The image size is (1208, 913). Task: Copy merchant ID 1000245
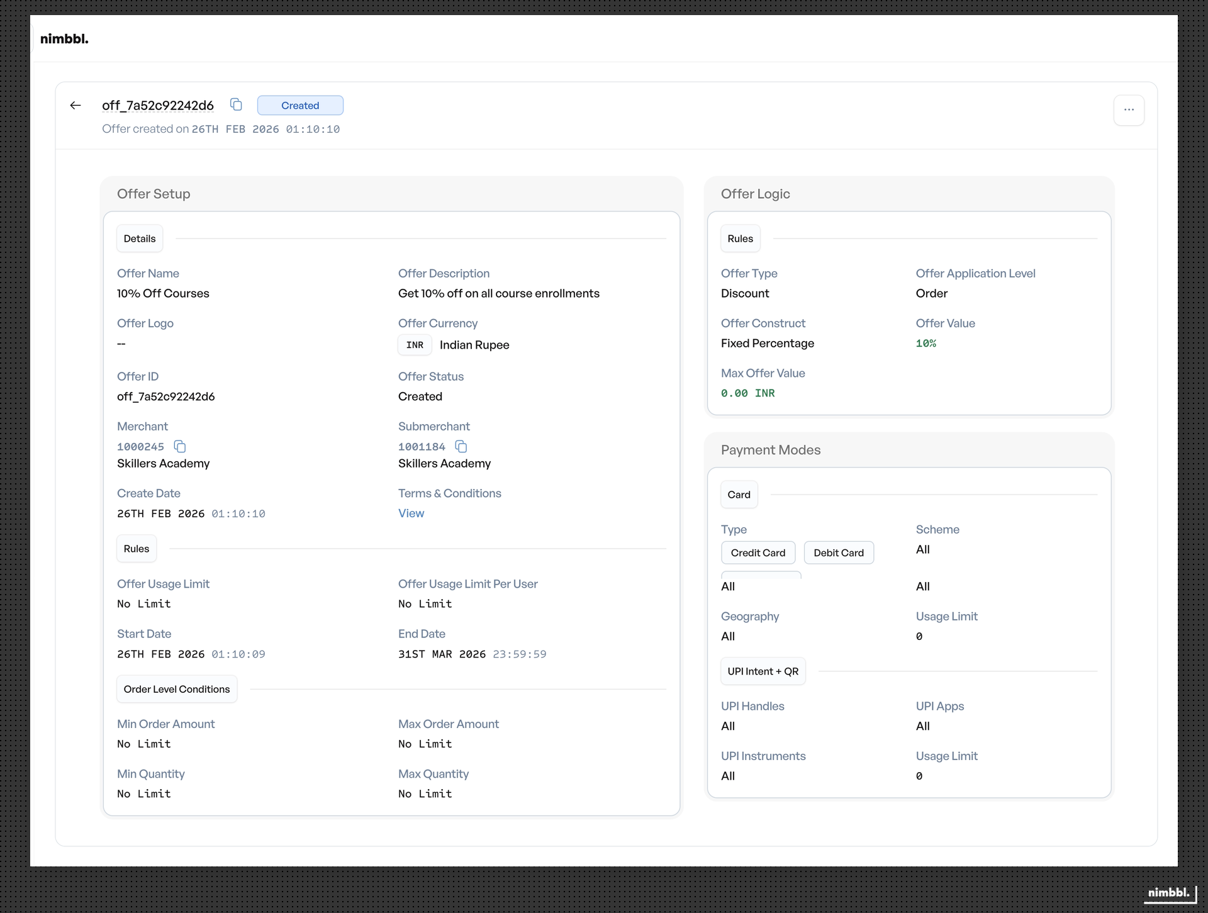pos(180,447)
